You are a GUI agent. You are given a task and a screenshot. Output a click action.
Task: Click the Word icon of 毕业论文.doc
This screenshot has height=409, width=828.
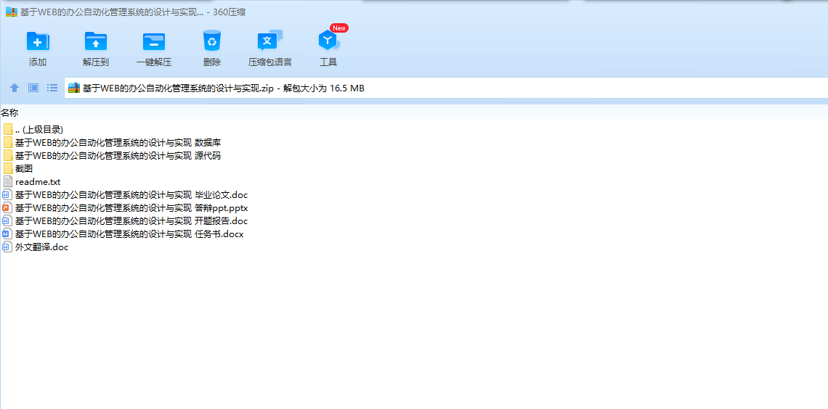[7, 195]
